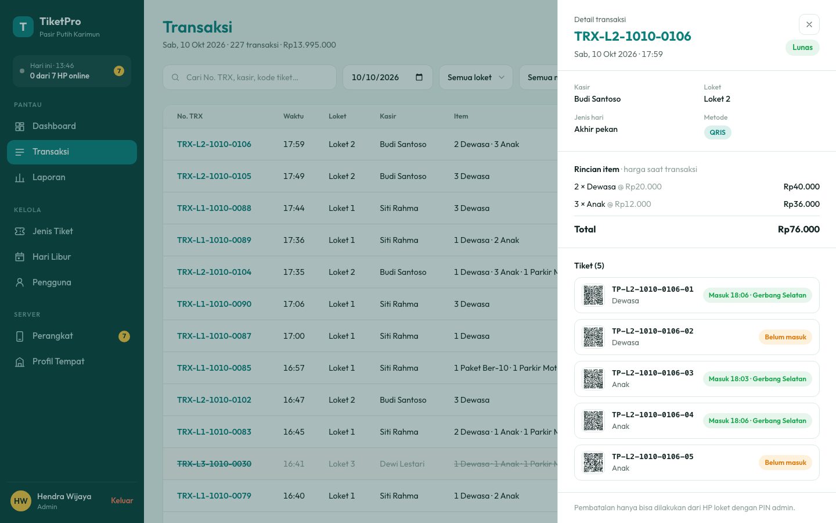Open transaction TRX-L2-1010-0104
Screen dimensions: 836x523
pos(214,272)
